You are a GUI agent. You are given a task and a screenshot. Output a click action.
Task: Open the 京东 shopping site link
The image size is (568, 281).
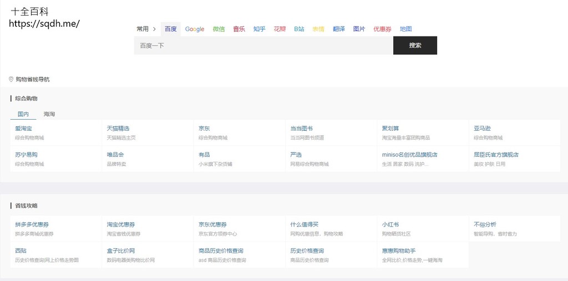(204, 129)
